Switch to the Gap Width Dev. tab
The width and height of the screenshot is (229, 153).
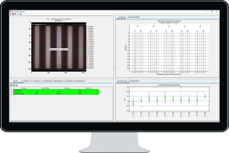[x=58, y=81]
